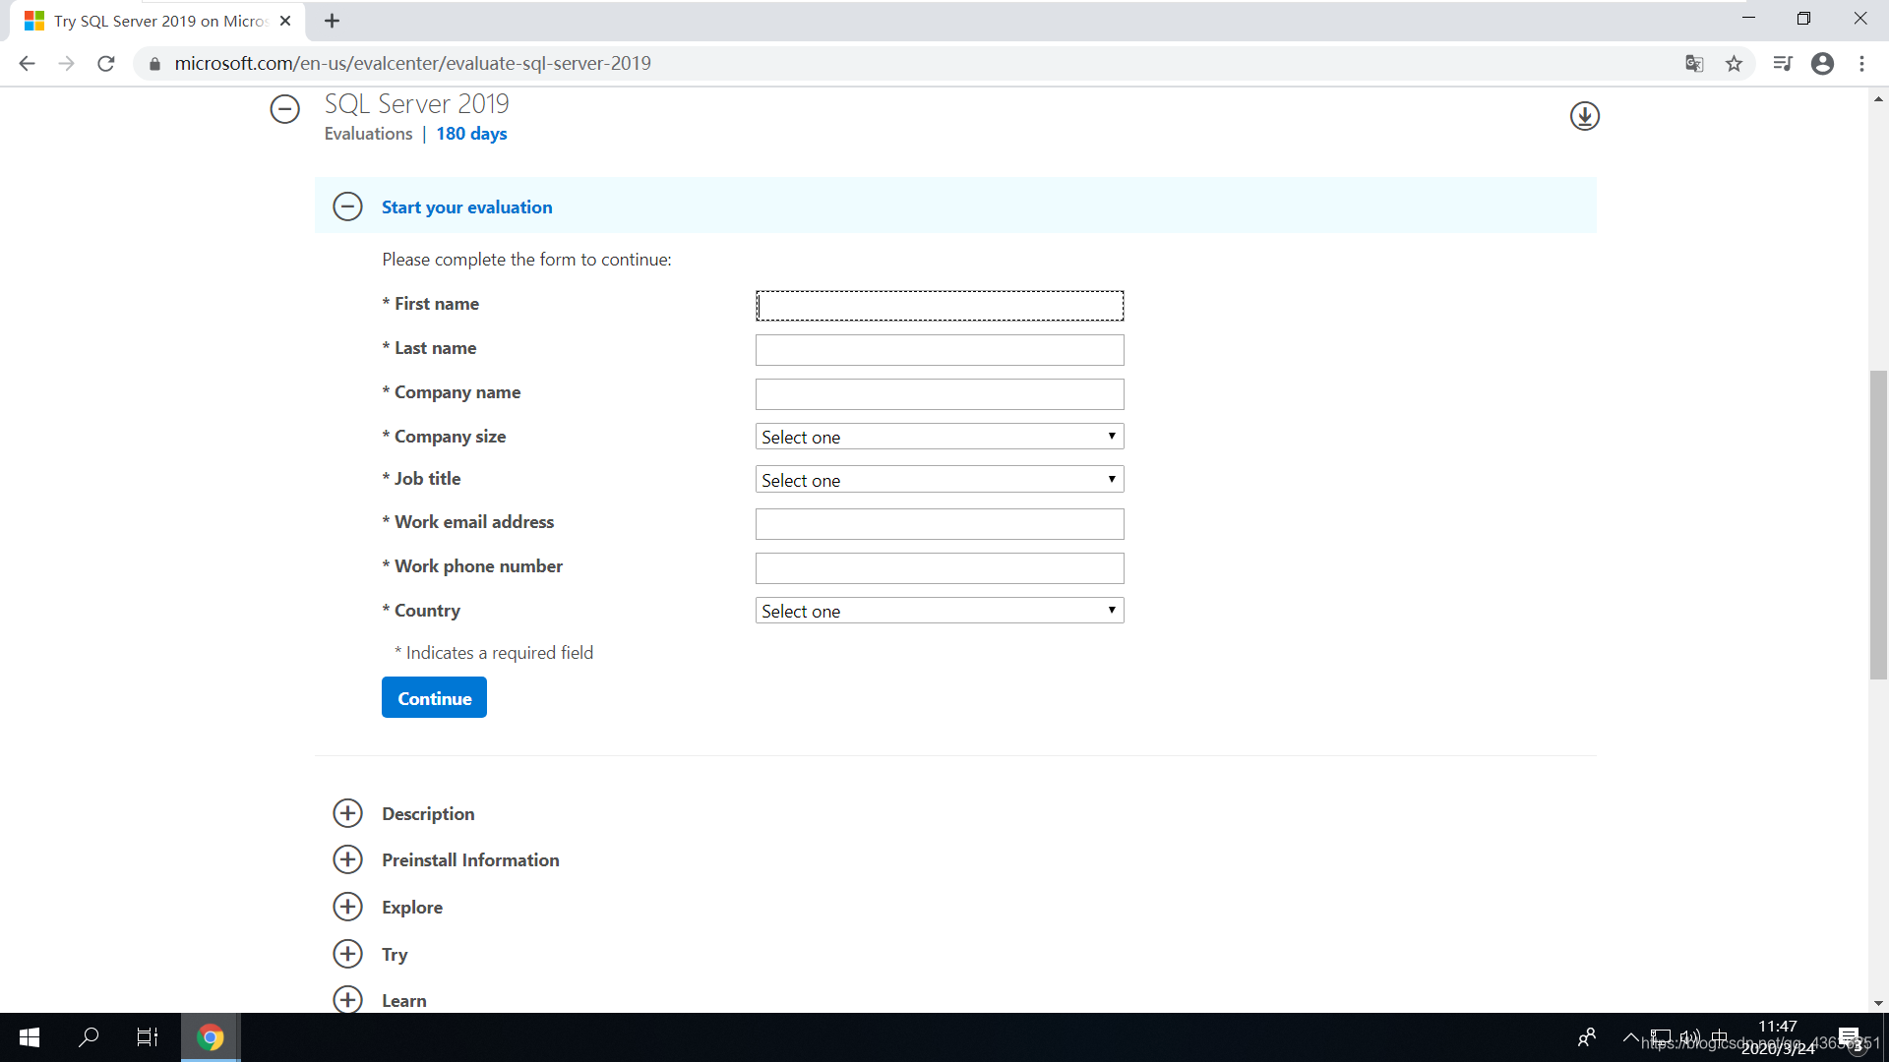Viewport: 1889px width, 1062px height.
Task: Open Task View on the taskbar
Action: (x=148, y=1037)
